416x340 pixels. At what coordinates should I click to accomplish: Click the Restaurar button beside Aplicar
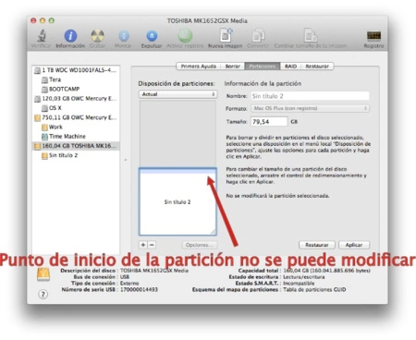click(x=317, y=245)
